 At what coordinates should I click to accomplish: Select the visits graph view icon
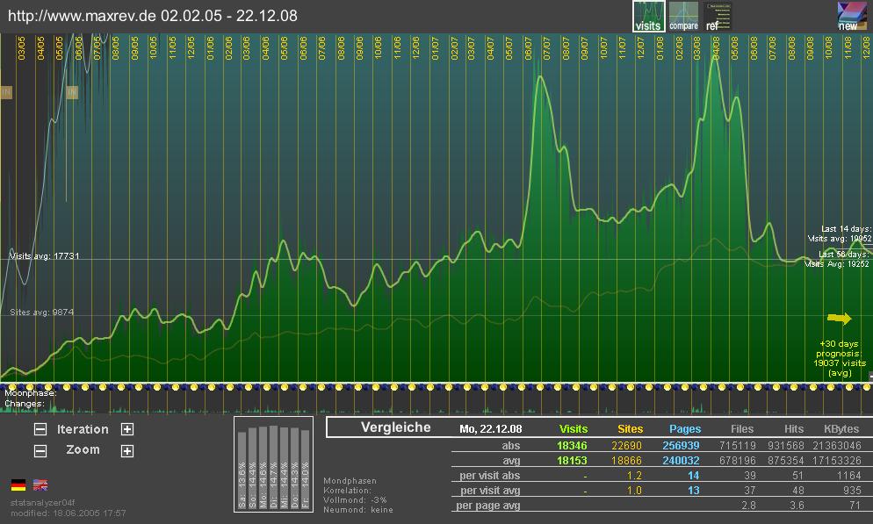tap(649, 16)
